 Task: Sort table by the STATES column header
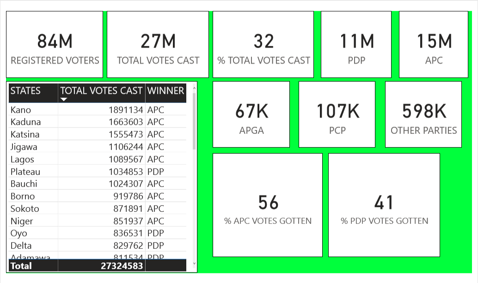[x=25, y=91]
